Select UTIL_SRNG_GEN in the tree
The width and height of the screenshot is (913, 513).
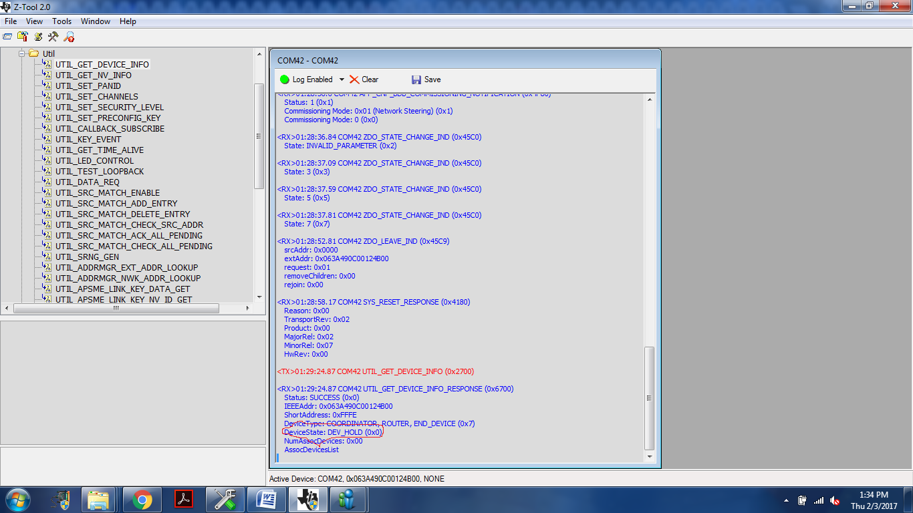click(87, 257)
